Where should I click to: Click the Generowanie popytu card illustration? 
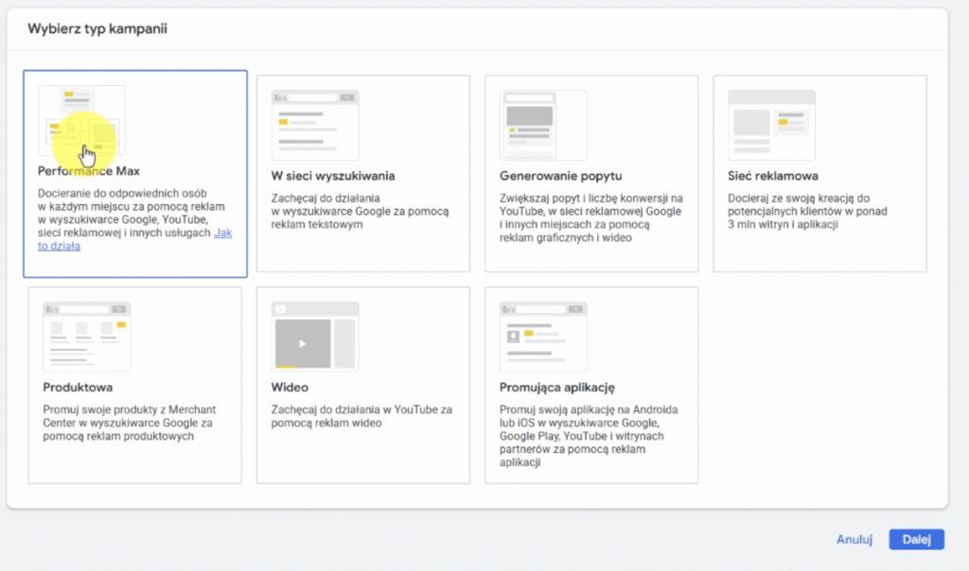pyautogui.click(x=543, y=125)
